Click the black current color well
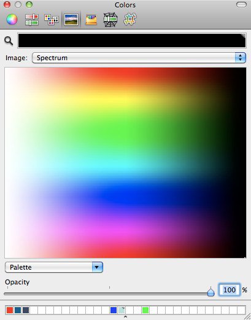This screenshot has width=251, height=320. pos(132,41)
